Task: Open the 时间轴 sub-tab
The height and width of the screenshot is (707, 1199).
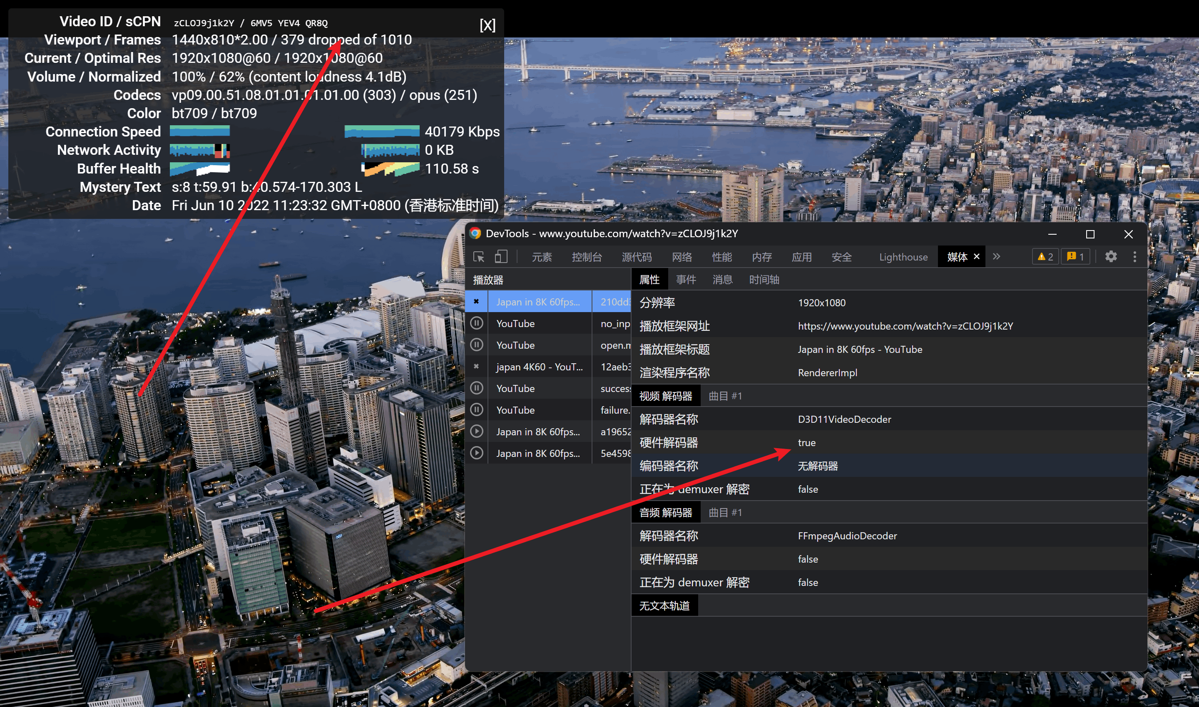Action: pyautogui.click(x=764, y=280)
